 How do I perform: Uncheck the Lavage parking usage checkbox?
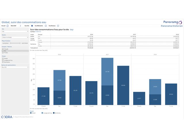click(x=3, y=60)
